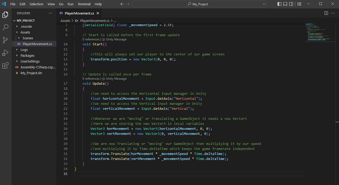339x185 pixels.
Task: Open the Search view in the activity bar
Action: [x=5, y=27]
